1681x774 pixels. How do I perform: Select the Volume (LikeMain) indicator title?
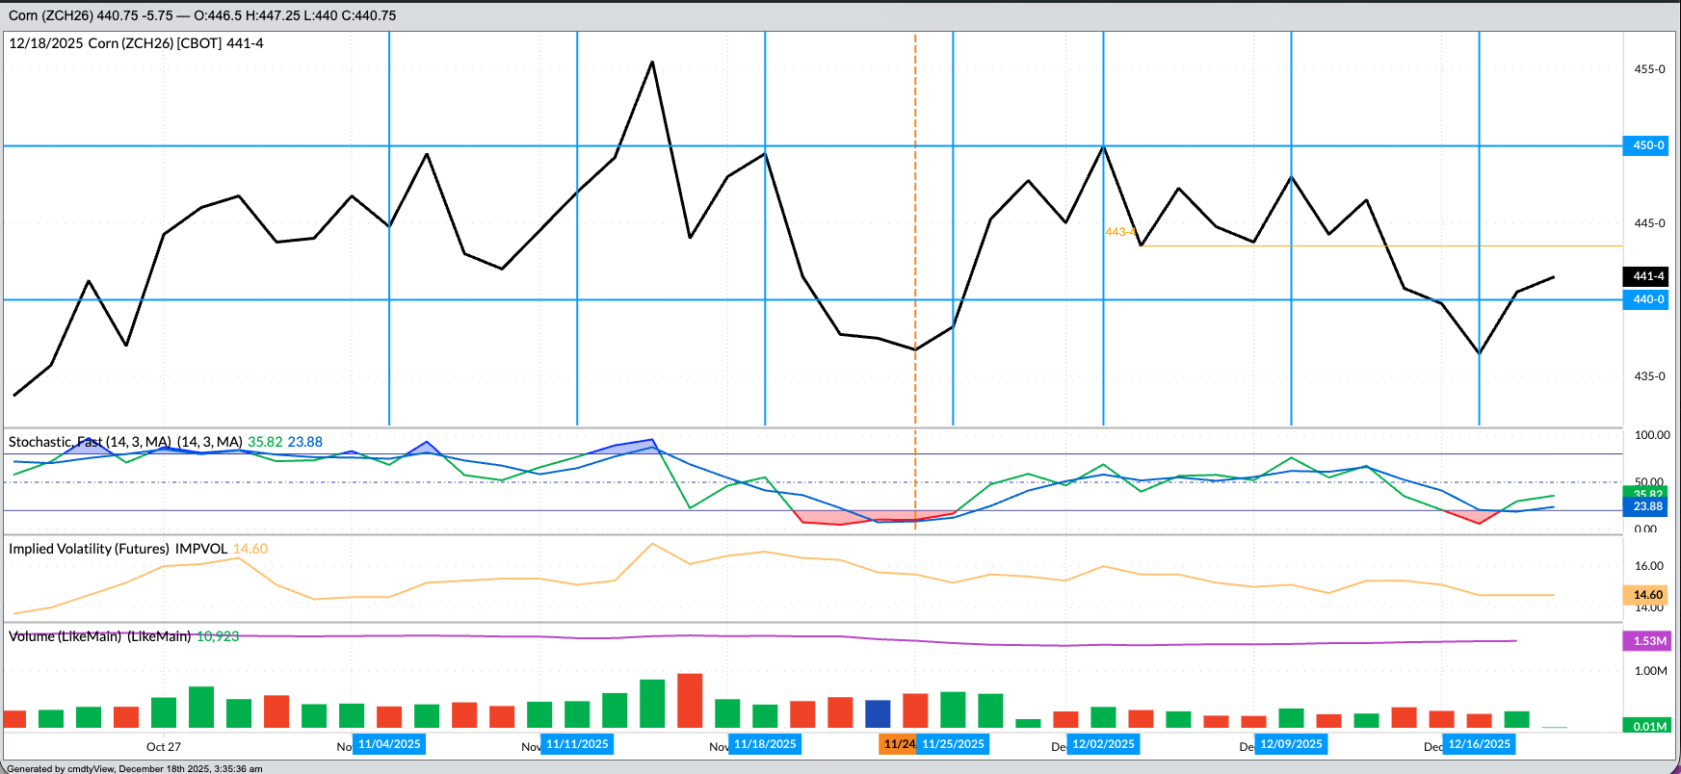99,636
